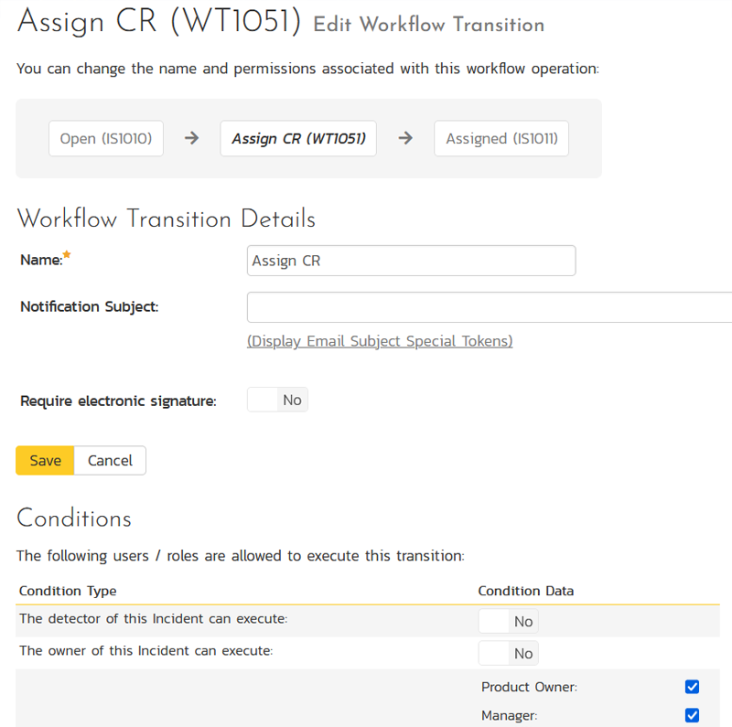
Task: Go to the Assigned (IS1011) status step
Action: pyautogui.click(x=501, y=139)
